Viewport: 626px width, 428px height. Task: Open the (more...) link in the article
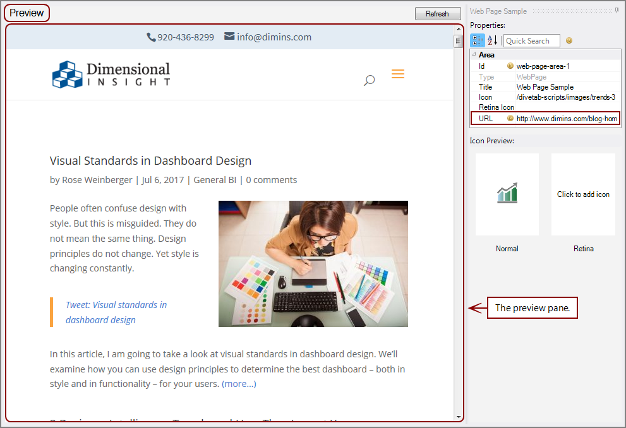tap(239, 383)
